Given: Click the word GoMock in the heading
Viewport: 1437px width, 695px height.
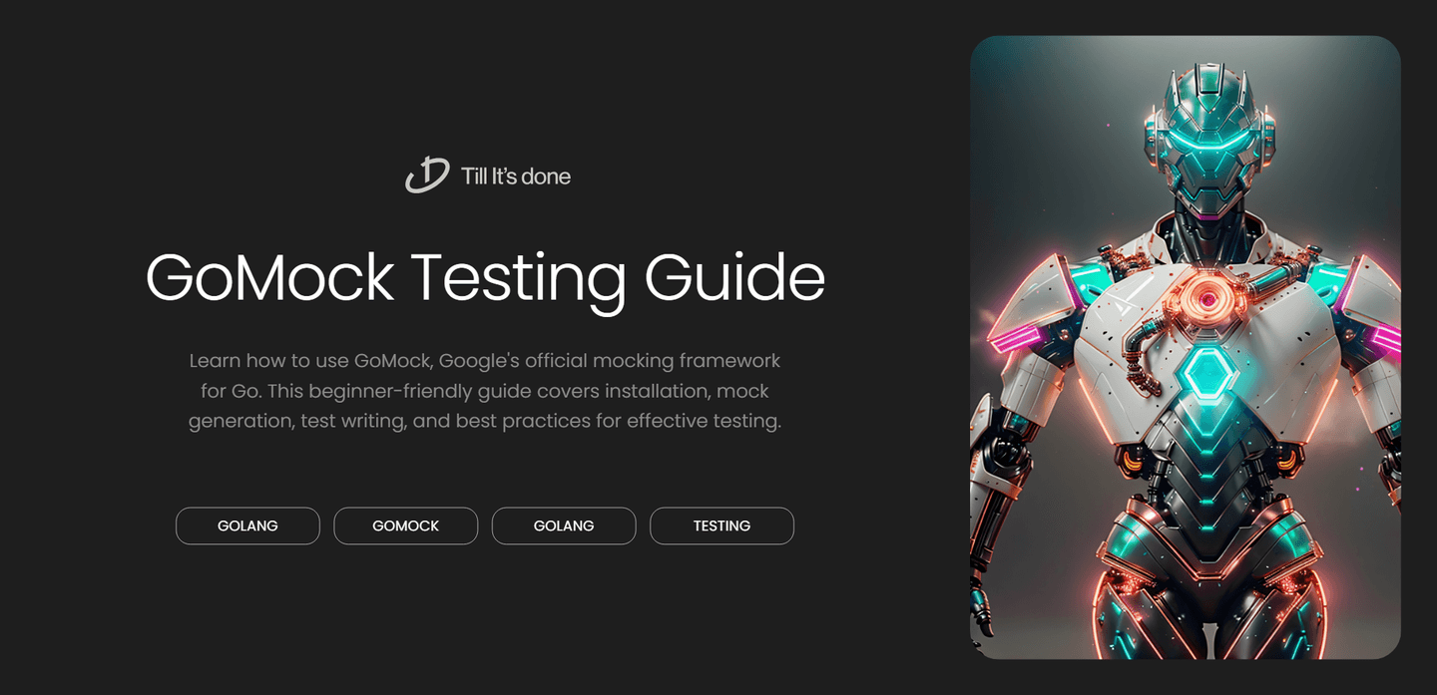Looking at the screenshot, I should 269,277.
